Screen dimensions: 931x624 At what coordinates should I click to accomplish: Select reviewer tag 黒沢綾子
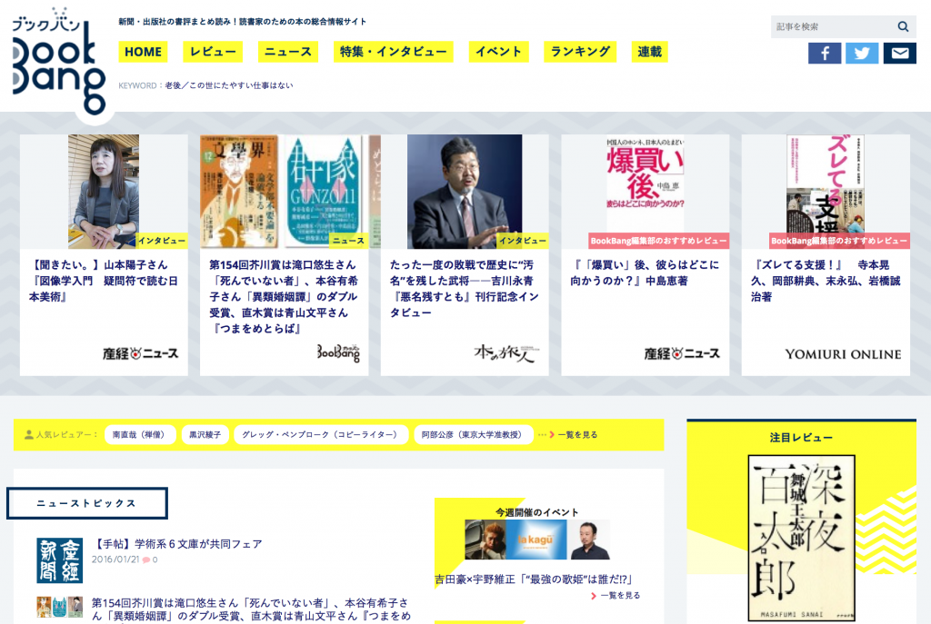point(205,435)
